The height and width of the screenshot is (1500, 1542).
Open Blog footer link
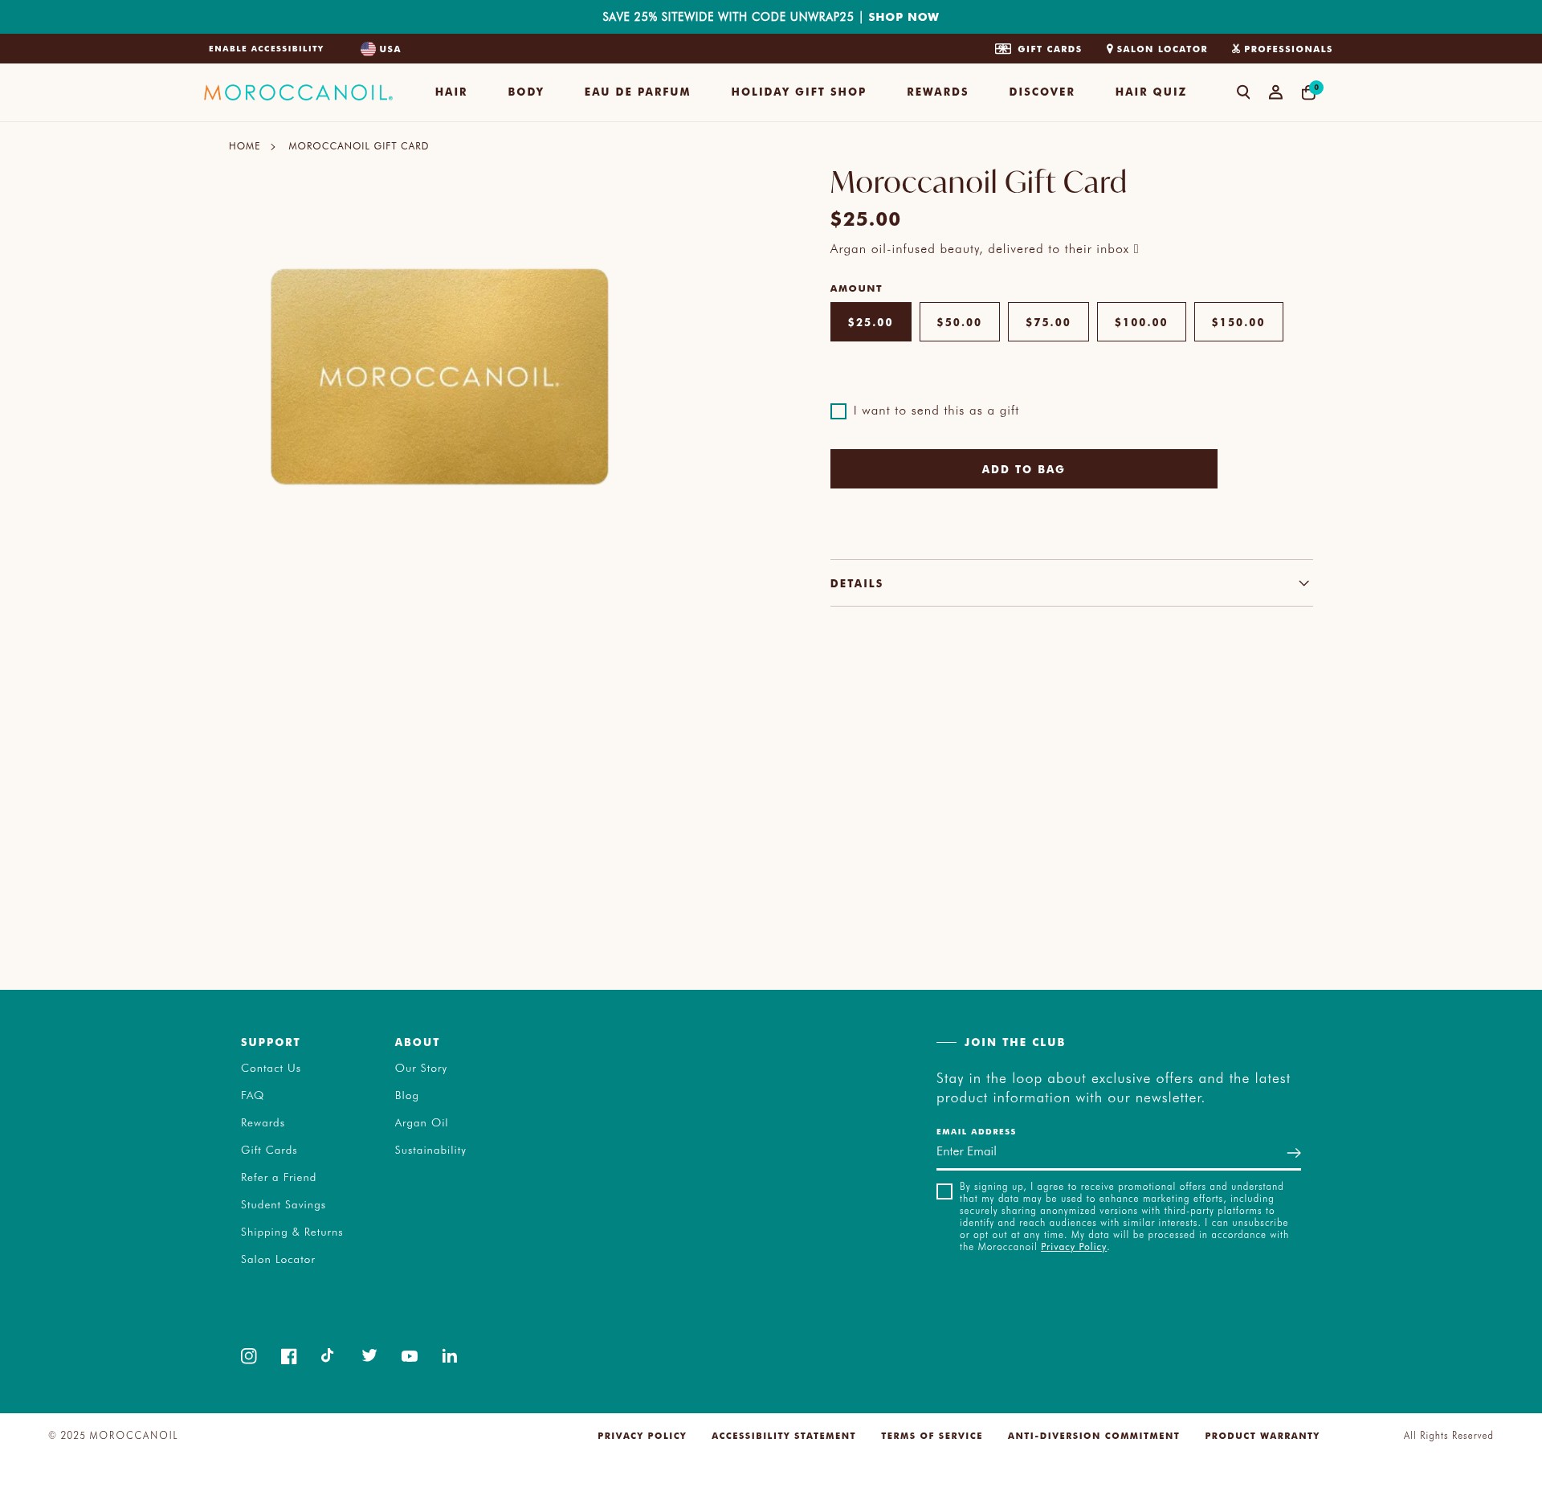click(x=406, y=1096)
